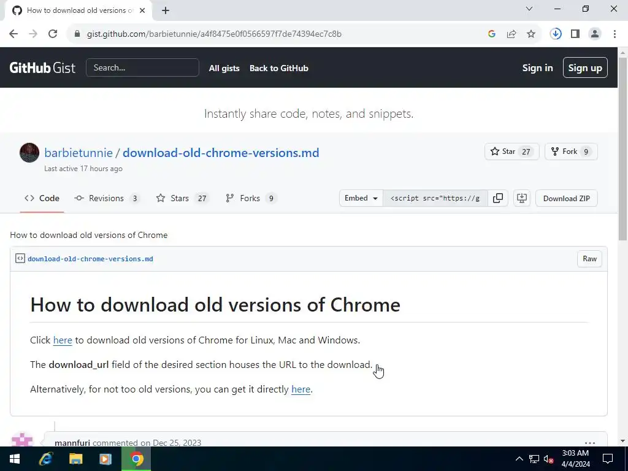Click the share page icon in address bar
This screenshot has width=628, height=471.
[511, 34]
